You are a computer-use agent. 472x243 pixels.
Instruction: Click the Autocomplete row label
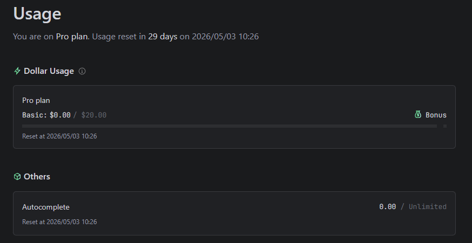(x=46, y=207)
